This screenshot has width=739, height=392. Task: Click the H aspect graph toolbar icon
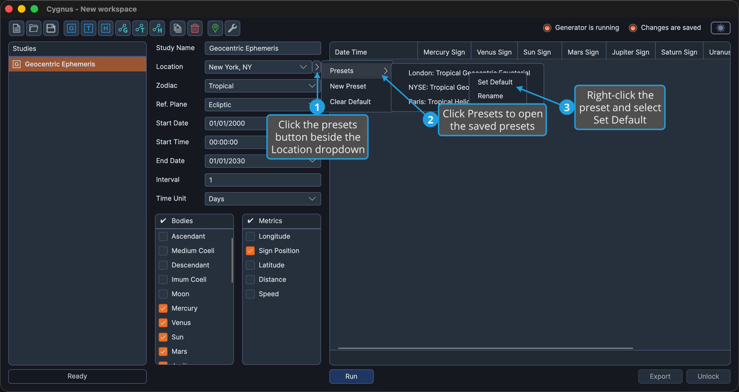[x=157, y=28]
